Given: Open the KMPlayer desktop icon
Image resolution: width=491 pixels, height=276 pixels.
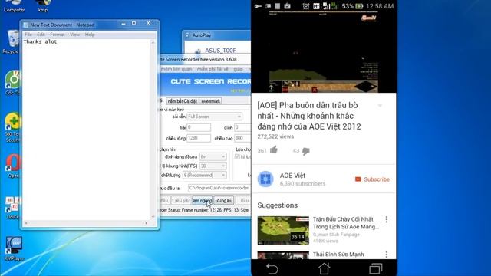Looking at the screenshot, I should (14, 249).
